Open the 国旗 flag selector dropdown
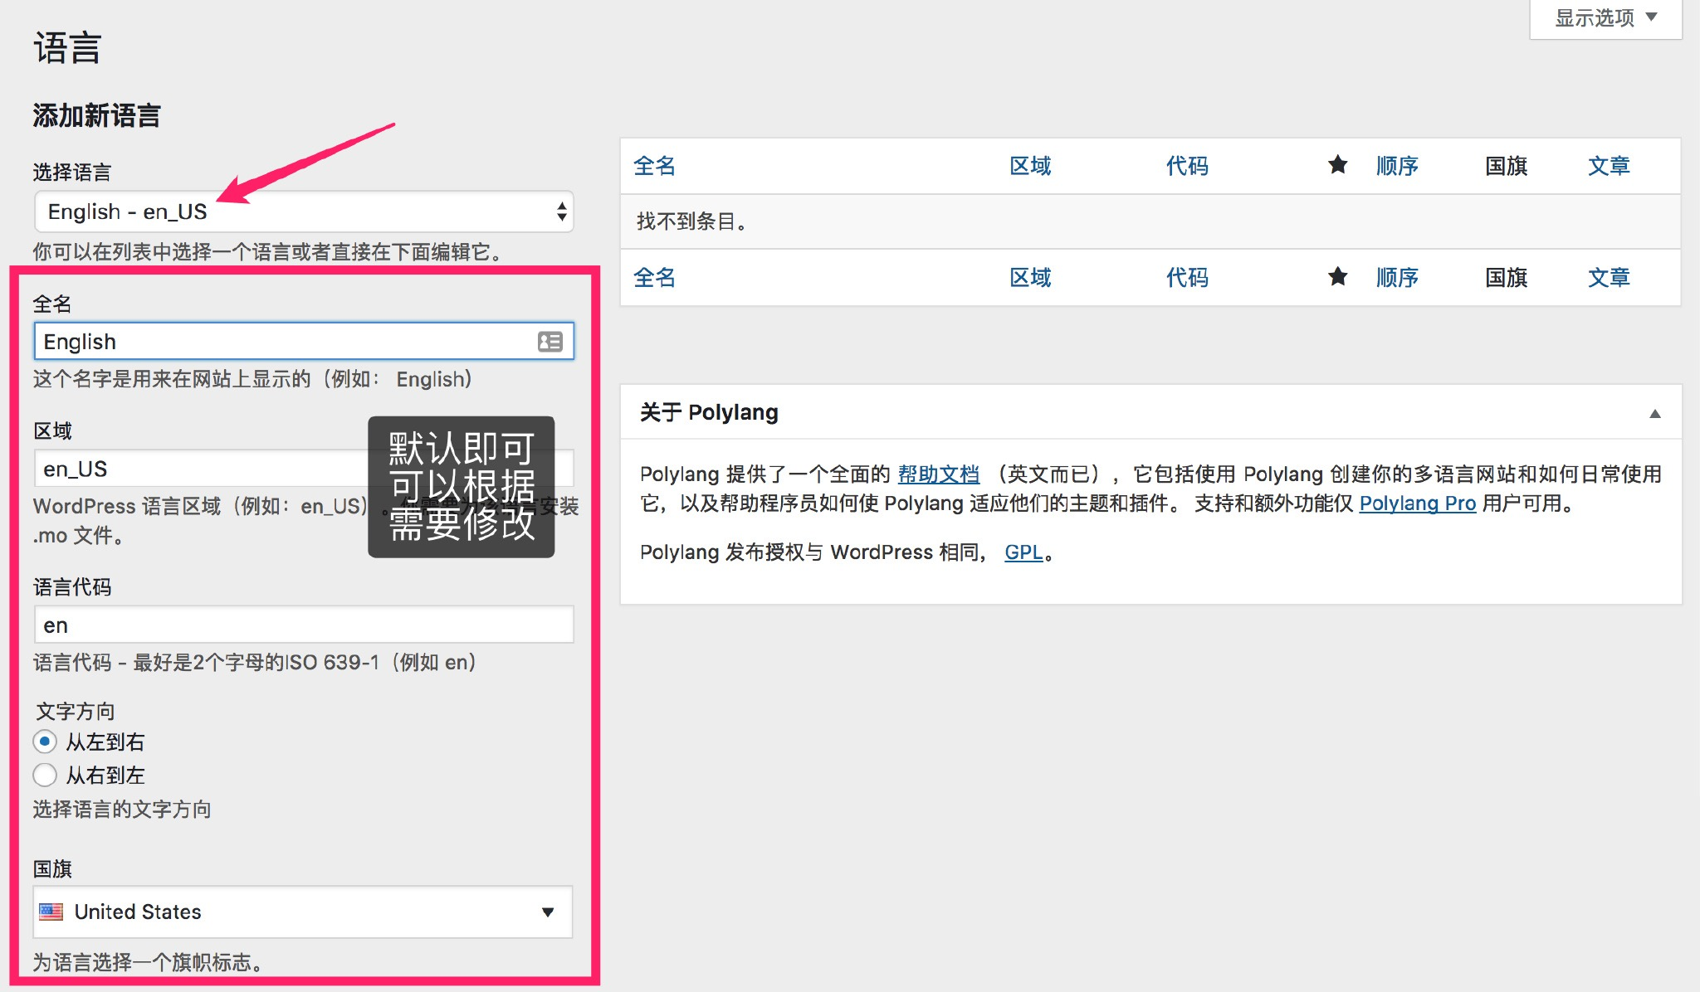Viewport: 1700px width, 992px height. click(548, 912)
